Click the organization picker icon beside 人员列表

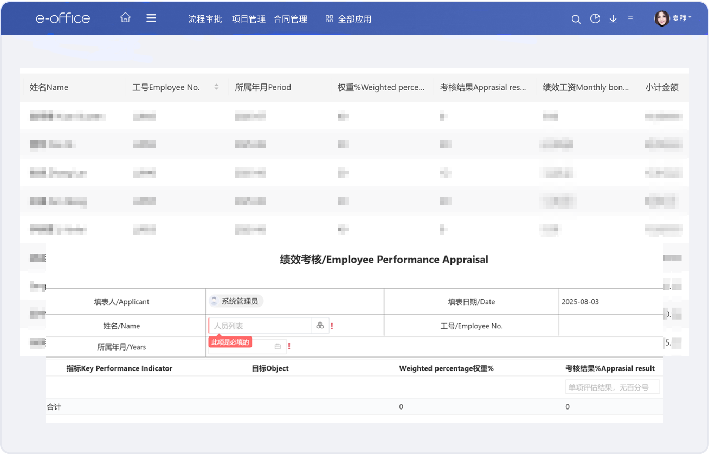[x=320, y=326]
